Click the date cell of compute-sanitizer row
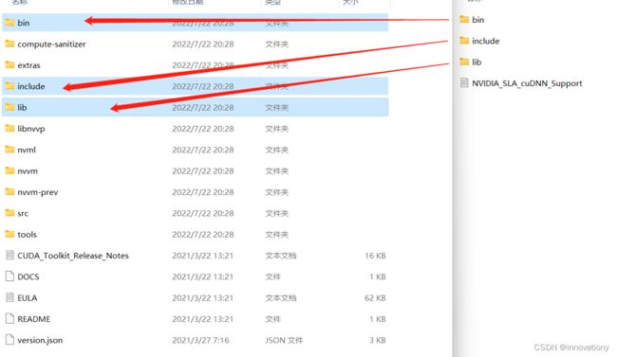This screenshot has width=617, height=357. coord(203,44)
